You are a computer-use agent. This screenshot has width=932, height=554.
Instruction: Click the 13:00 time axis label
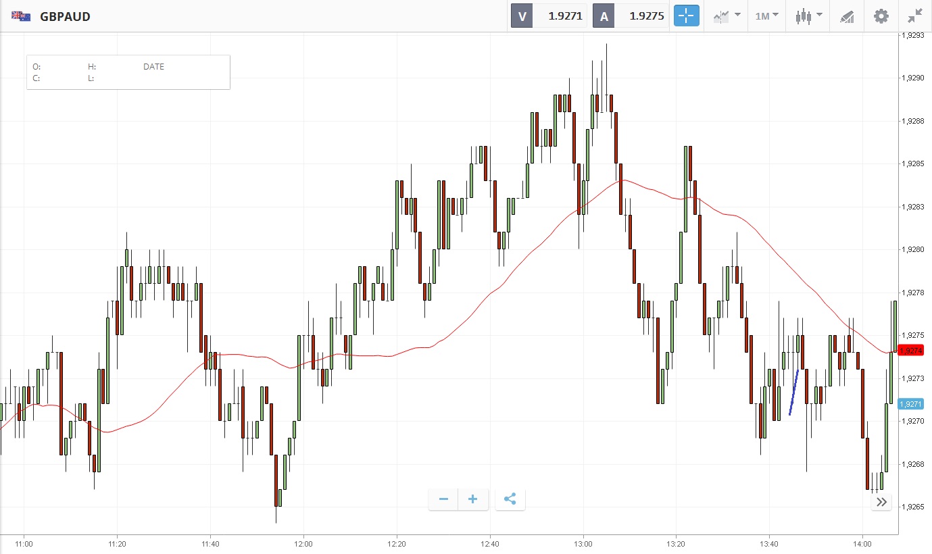583,543
